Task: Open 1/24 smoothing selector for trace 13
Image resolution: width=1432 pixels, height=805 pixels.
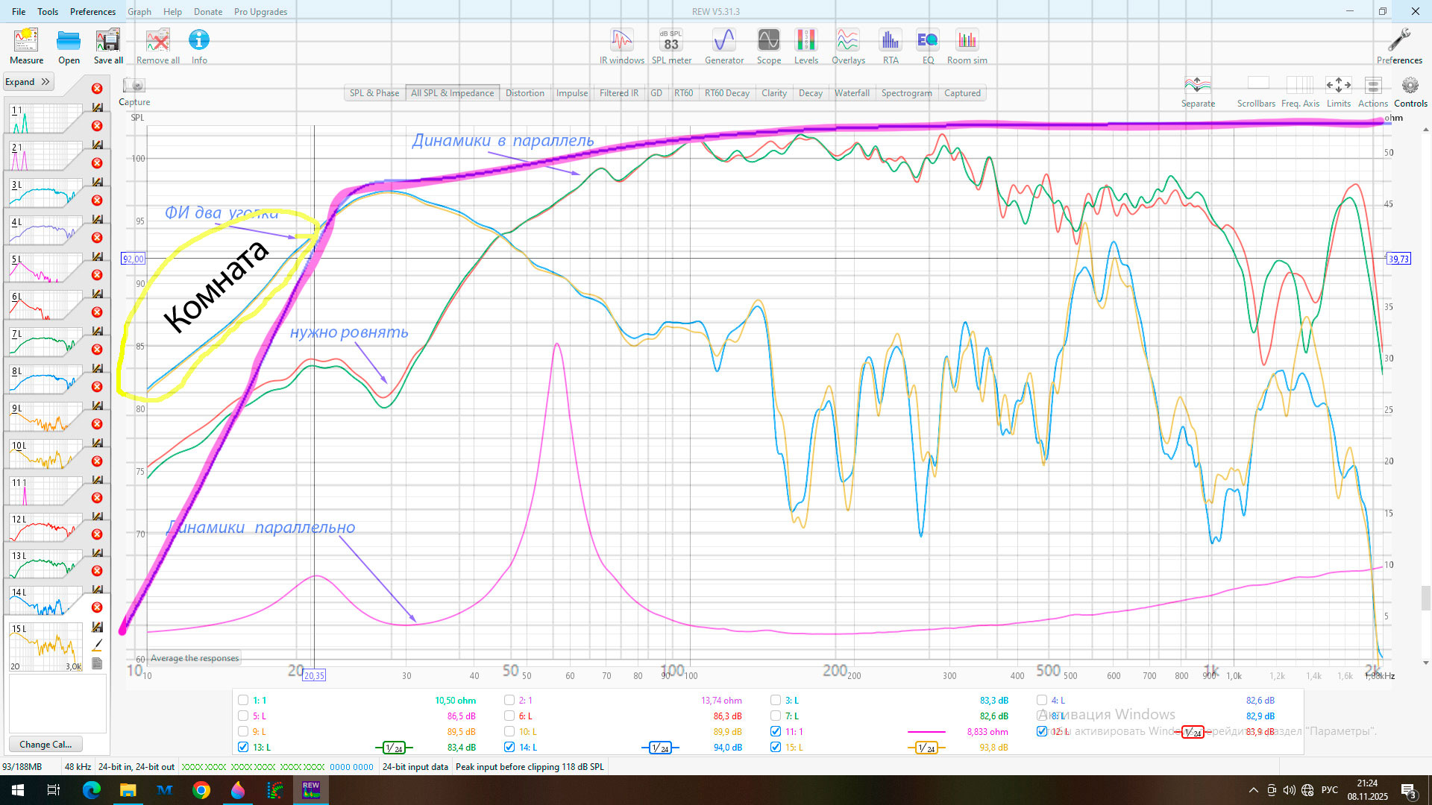Action: point(393,748)
